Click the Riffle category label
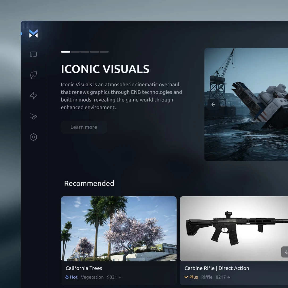This screenshot has width=288, height=288. point(207,277)
